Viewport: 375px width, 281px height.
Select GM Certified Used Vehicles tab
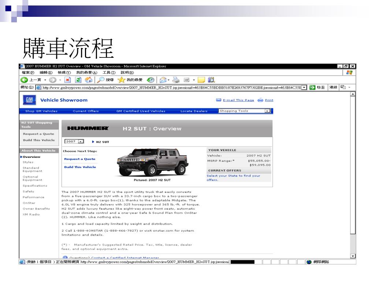[x=141, y=111]
